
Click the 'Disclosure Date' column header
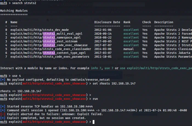click(x=107, y=22)
